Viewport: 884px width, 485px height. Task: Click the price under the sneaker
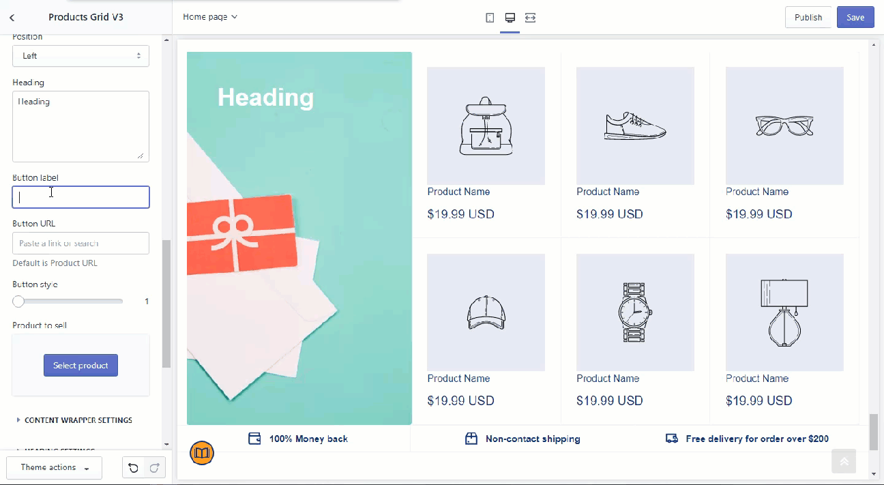610,214
